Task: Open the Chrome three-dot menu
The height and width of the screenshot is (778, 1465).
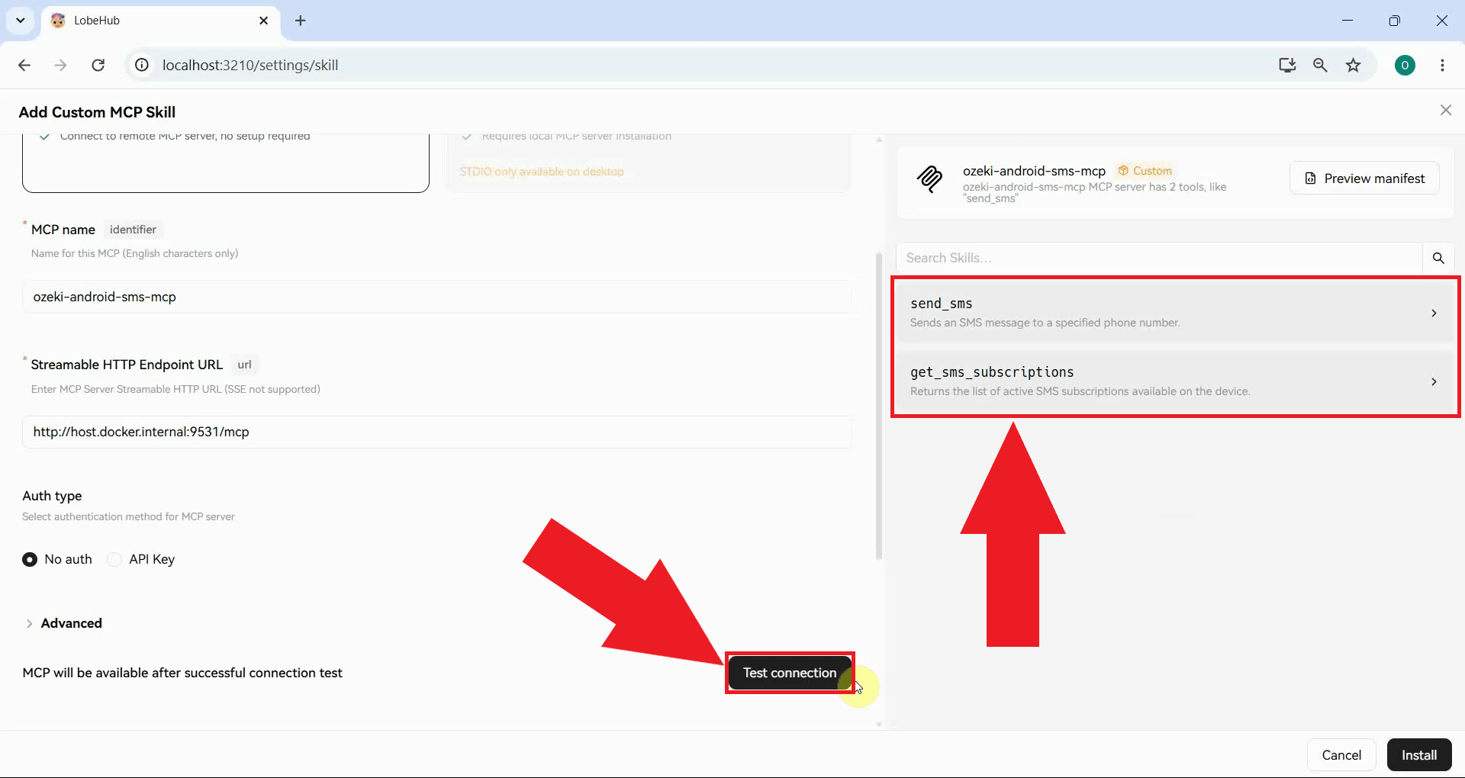Action: pyautogui.click(x=1442, y=65)
